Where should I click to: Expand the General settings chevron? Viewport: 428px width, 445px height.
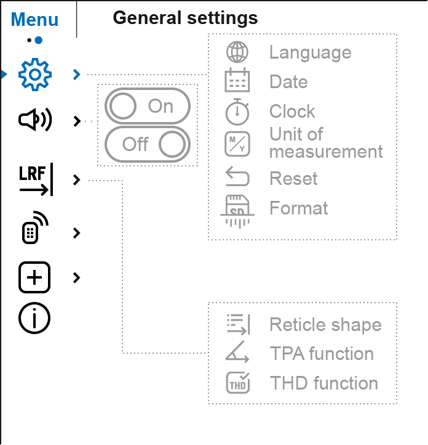coord(76,75)
